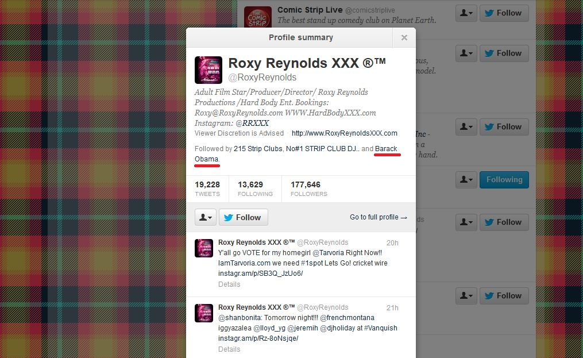
Task: Click the blue Following button
Action: pos(504,180)
